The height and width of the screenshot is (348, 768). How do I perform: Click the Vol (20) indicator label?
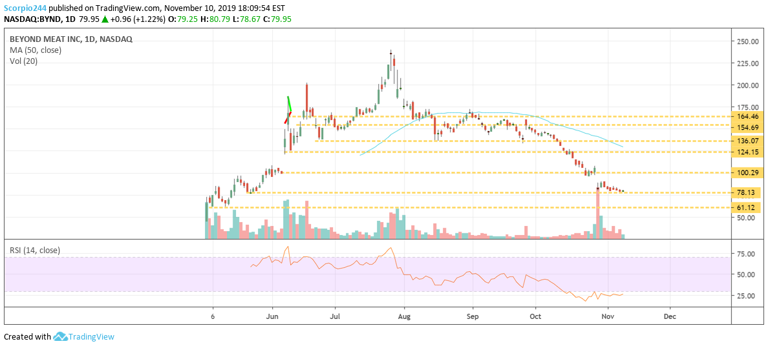click(23, 61)
